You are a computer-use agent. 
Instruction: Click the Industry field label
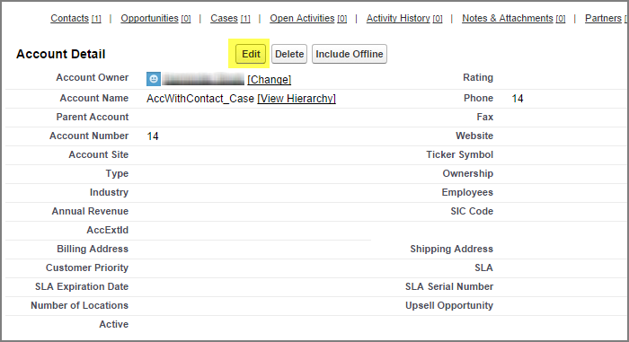click(109, 192)
